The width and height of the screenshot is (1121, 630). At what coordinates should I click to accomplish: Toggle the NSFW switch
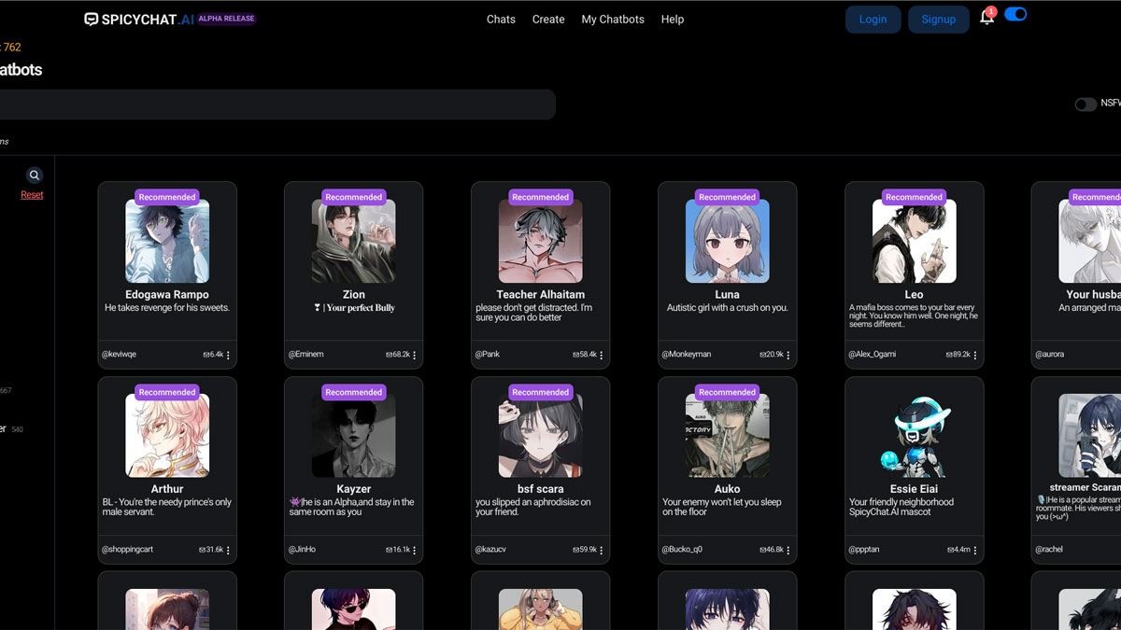1086,105
